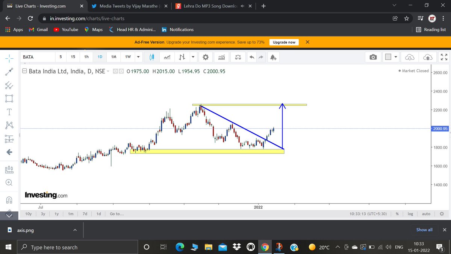Viewport: 451px width, 254px height.
Task: Select the trend line drawing tool
Action: click(9, 71)
